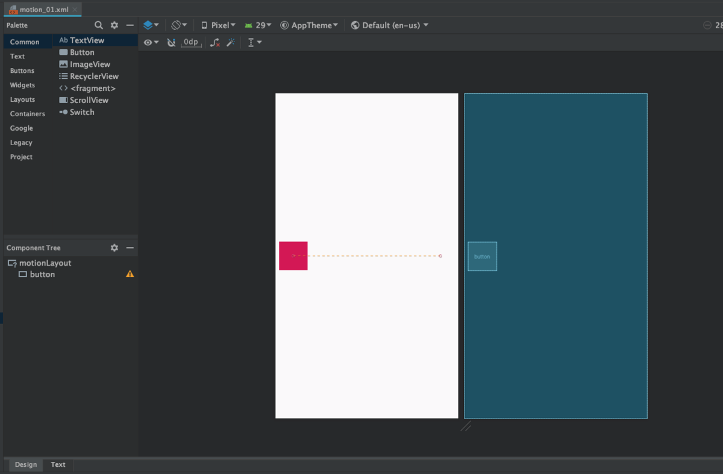723x474 pixels.
Task: Choose device from Pixel dropdown
Action: (x=218, y=25)
